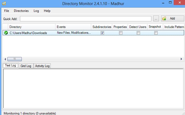
Task: Switch to the Grid Log tab
Action: point(26,66)
